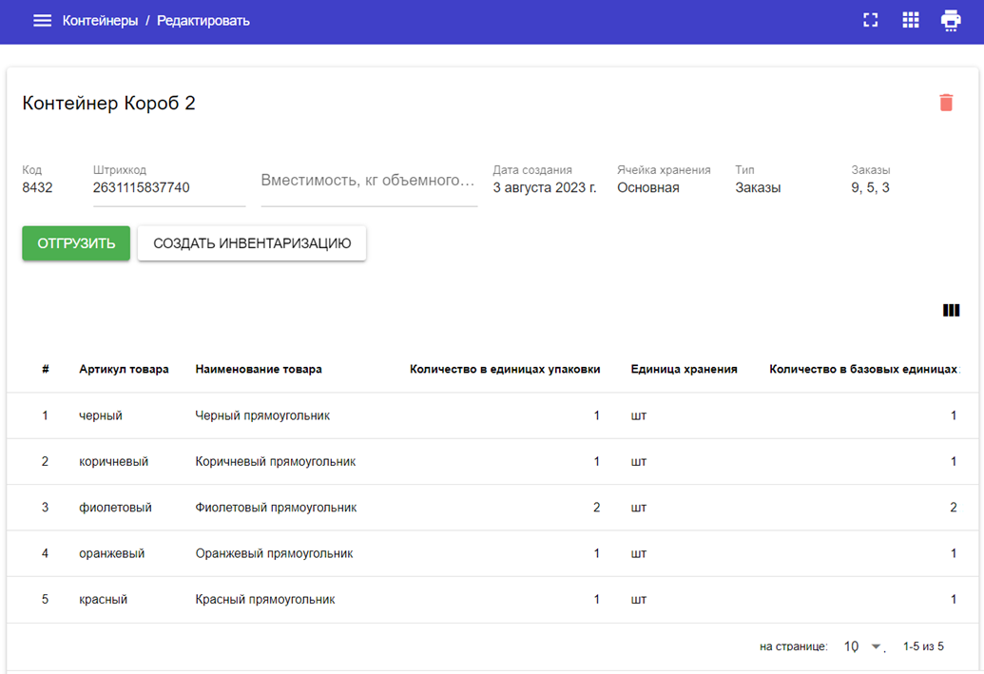The image size is (984, 674).
Task: Edit the Штрихкод input field
Action: [x=168, y=188]
